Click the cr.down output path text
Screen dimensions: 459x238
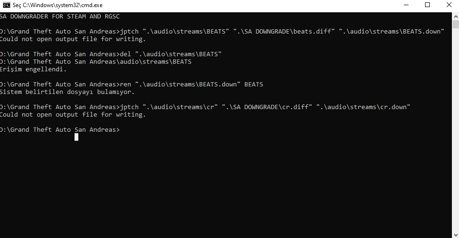coord(364,107)
